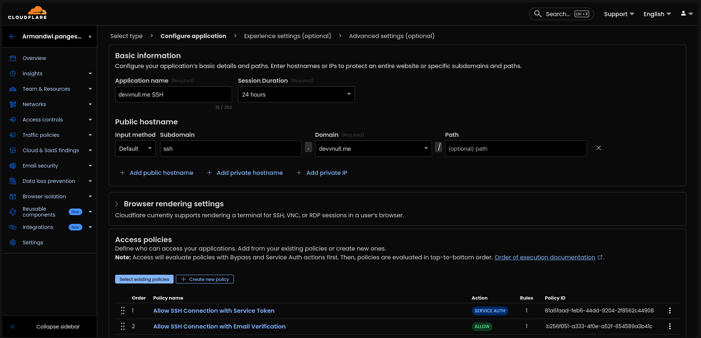Click policy ID 81a6faad-feb6-44dd-9204-2f8562c44908
The width and height of the screenshot is (701, 338).
[599, 311]
